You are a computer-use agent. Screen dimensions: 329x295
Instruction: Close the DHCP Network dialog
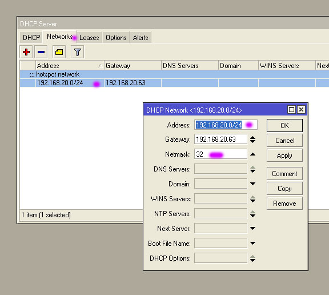pos(302,109)
